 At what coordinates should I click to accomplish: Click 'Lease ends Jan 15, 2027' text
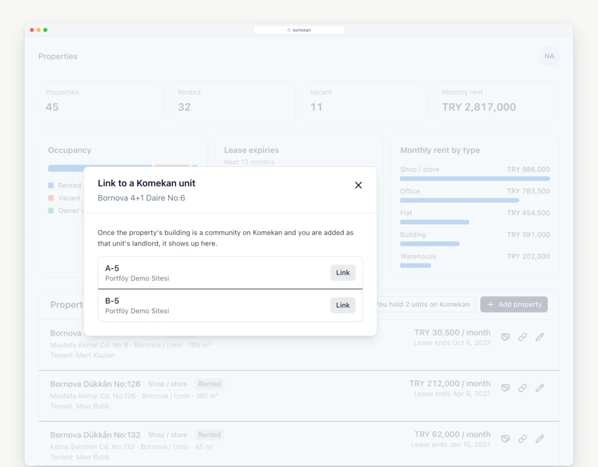(451, 445)
